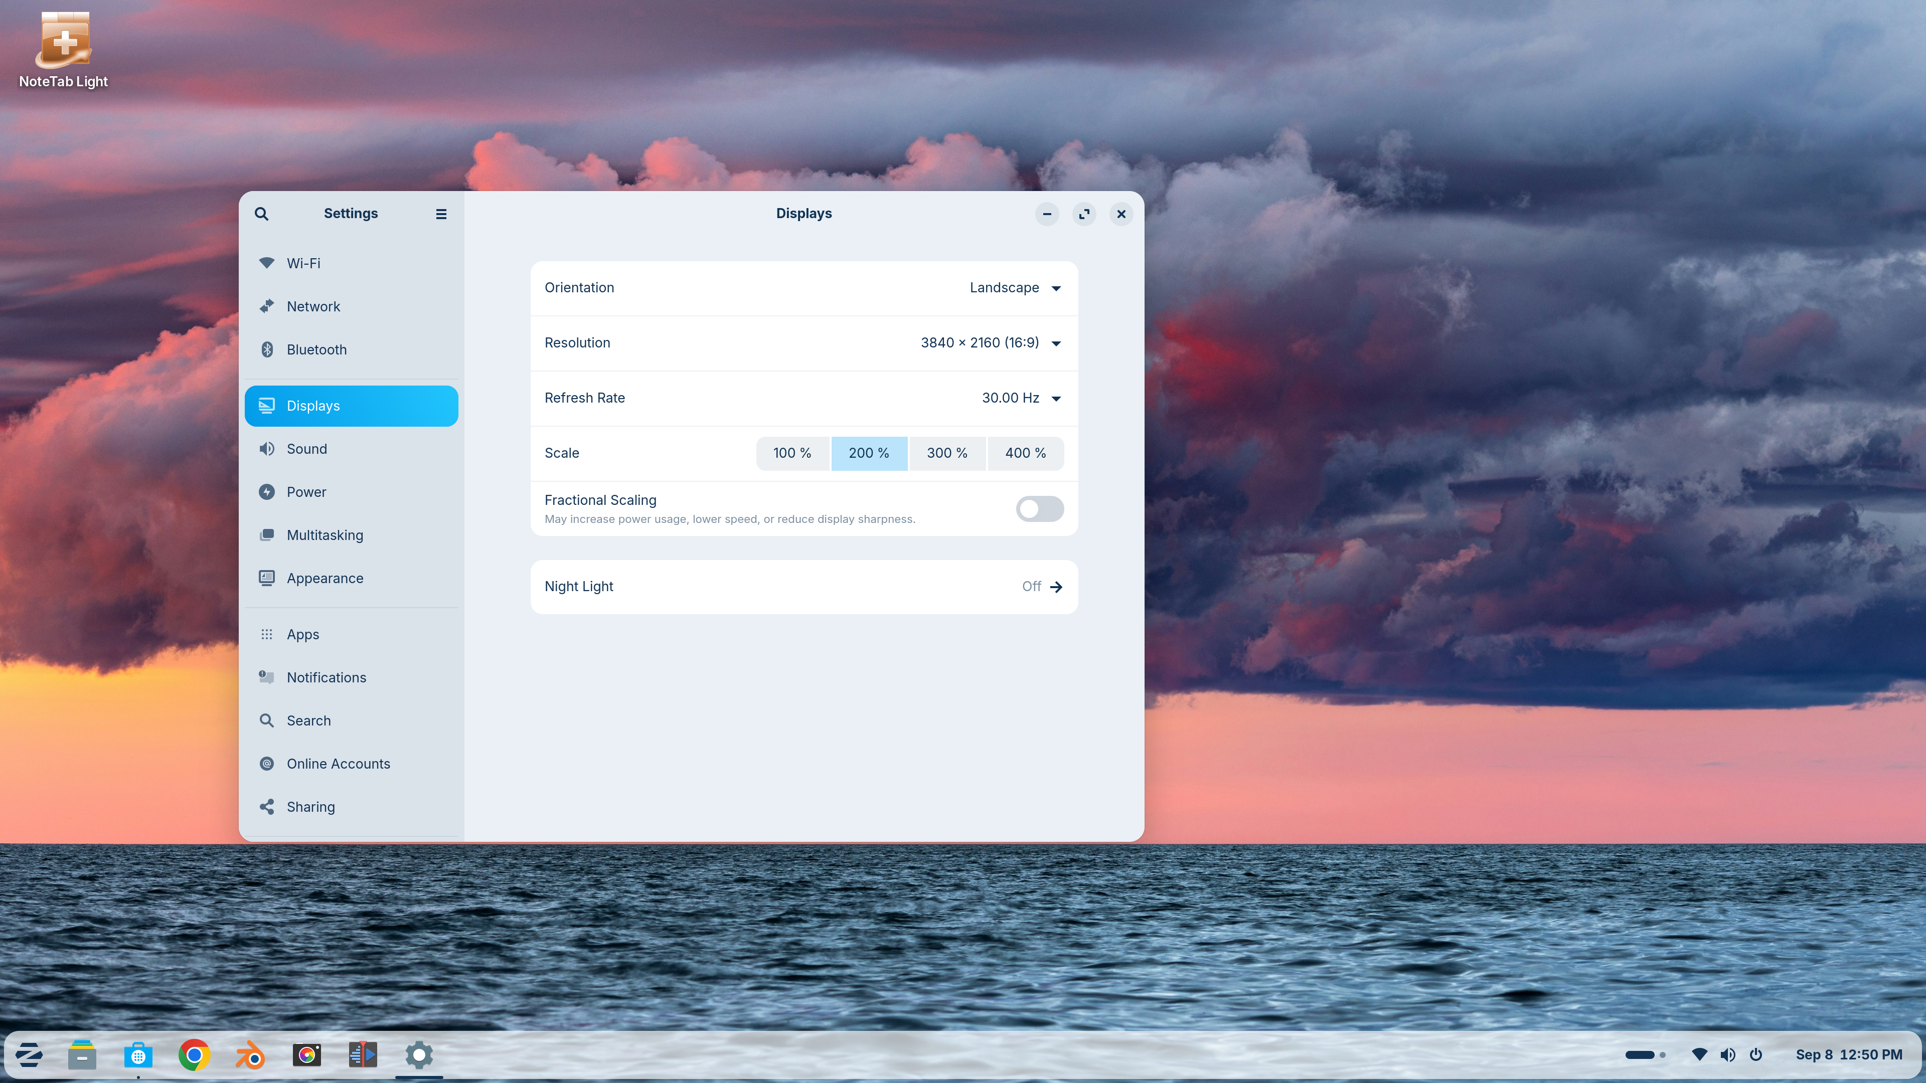Select Displays in the sidebar
This screenshot has width=1926, height=1083.
[x=352, y=406]
